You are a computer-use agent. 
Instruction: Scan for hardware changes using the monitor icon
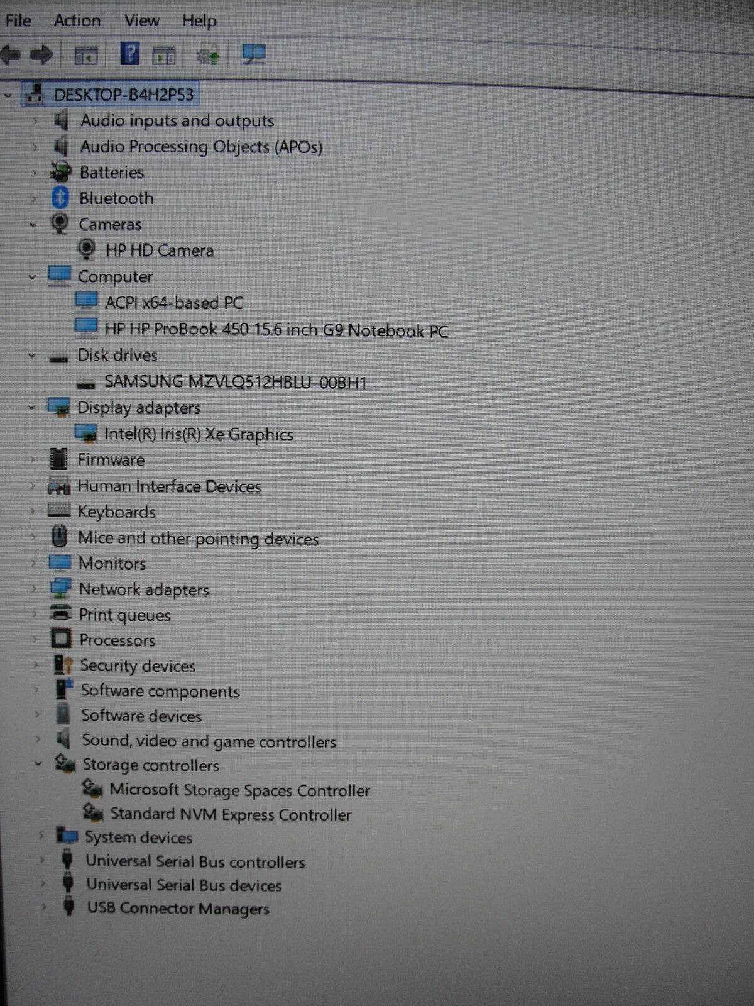(x=254, y=55)
